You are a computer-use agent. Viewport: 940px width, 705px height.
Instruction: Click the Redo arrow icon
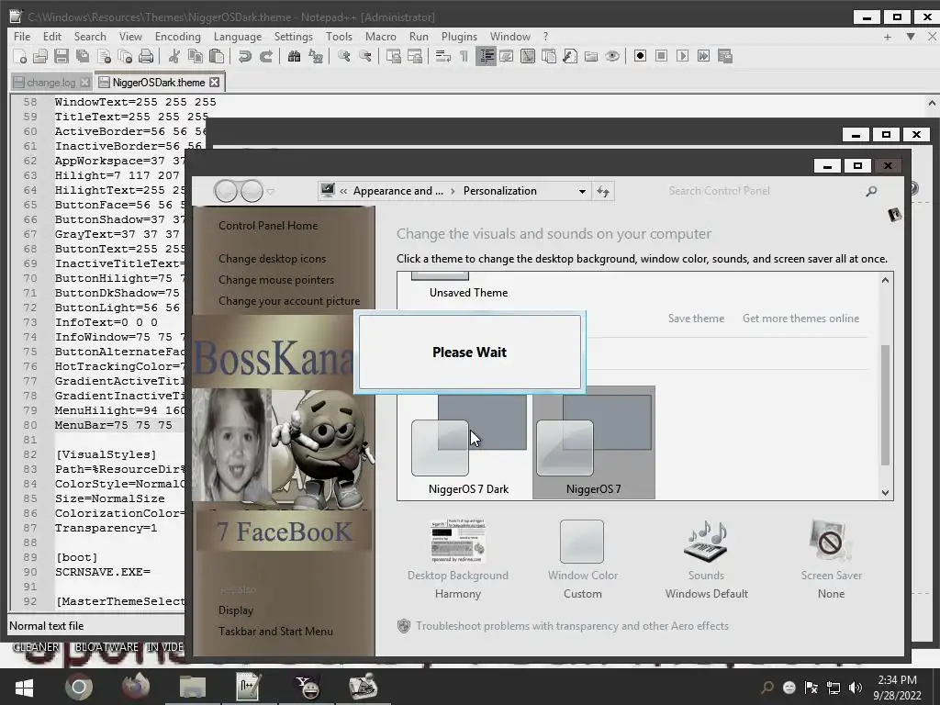pos(265,56)
